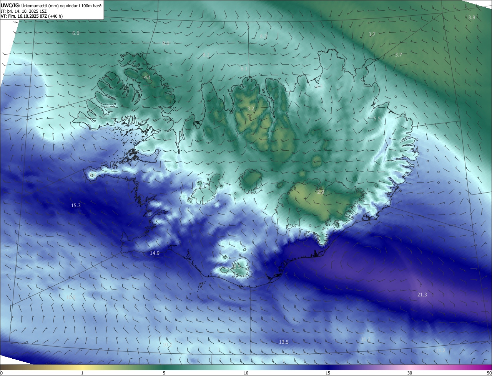Click the 4.1 value in the Westfjords
This screenshot has height=376, width=492.
point(147,78)
